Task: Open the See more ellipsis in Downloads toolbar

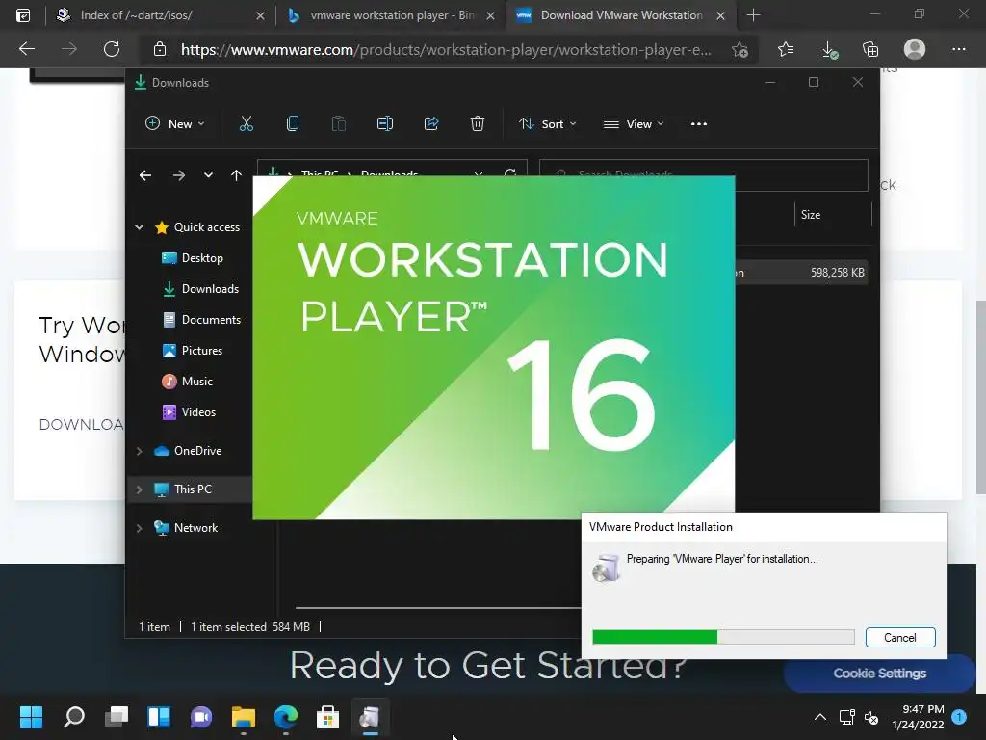Action: coord(699,124)
